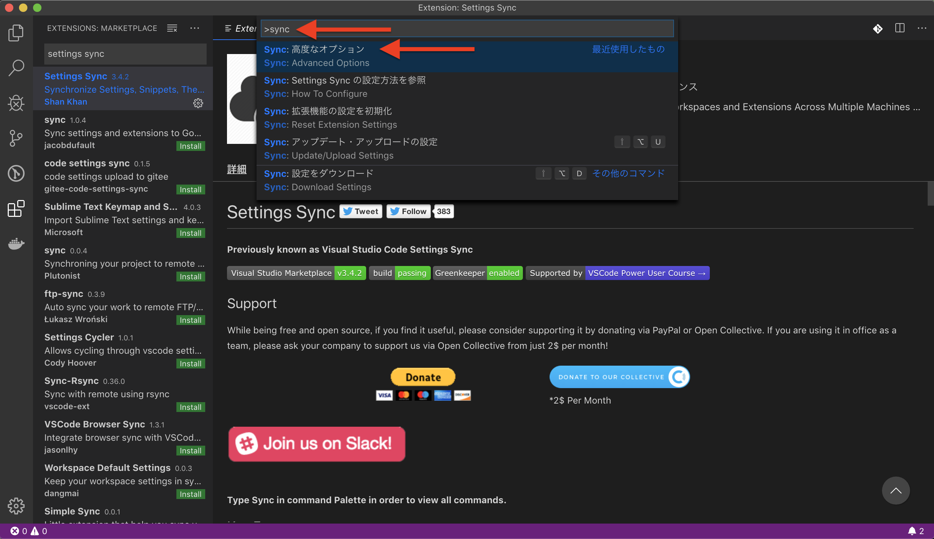Open the Debug view in activity bar

tap(16, 103)
